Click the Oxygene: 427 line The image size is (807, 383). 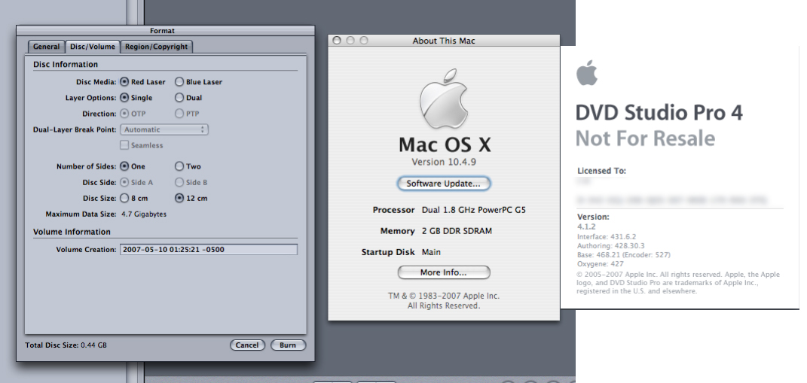tap(600, 264)
